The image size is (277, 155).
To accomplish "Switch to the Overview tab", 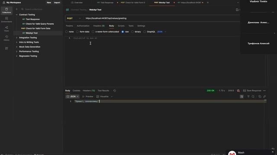I will pos(77,3).
